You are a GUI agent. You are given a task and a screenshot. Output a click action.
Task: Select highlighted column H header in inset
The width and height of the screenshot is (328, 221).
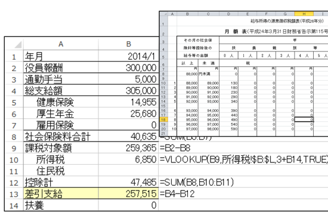tap(304, 14)
